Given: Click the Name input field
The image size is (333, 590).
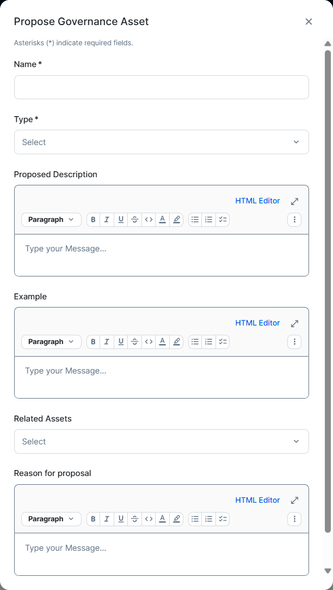Looking at the screenshot, I should coord(162,87).
